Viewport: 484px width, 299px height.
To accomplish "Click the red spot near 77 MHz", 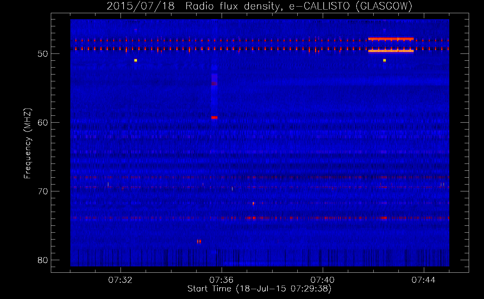I will point(199,241).
